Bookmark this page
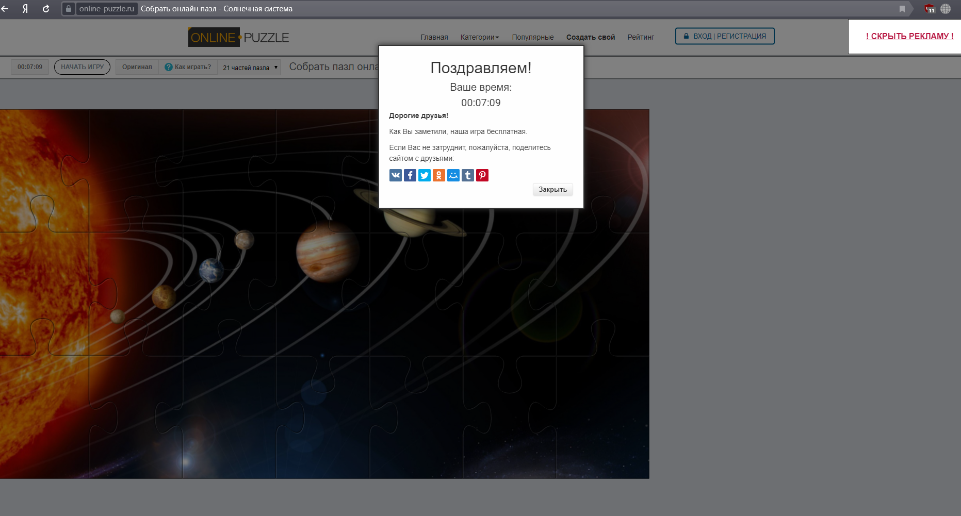This screenshot has width=961, height=516. [x=902, y=9]
